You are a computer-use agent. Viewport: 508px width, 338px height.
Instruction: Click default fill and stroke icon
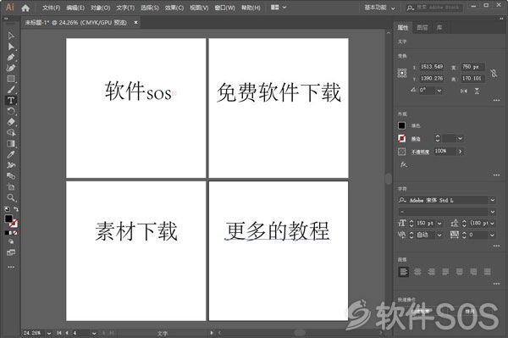click(x=7, y=209)
